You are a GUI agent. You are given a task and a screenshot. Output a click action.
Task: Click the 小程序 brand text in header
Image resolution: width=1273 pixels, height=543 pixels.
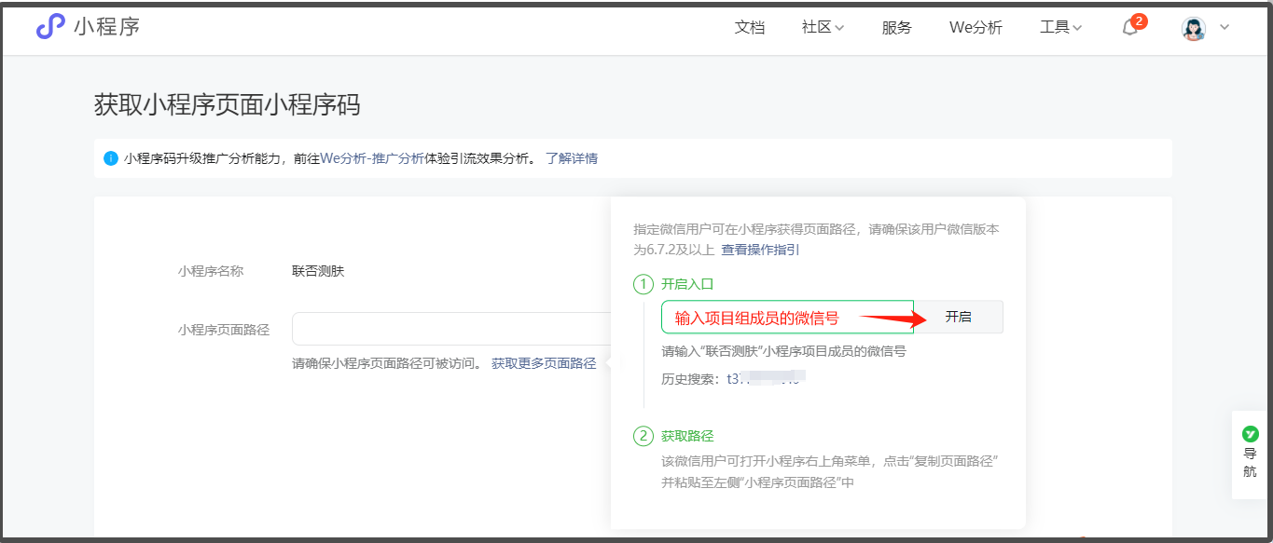107,27
